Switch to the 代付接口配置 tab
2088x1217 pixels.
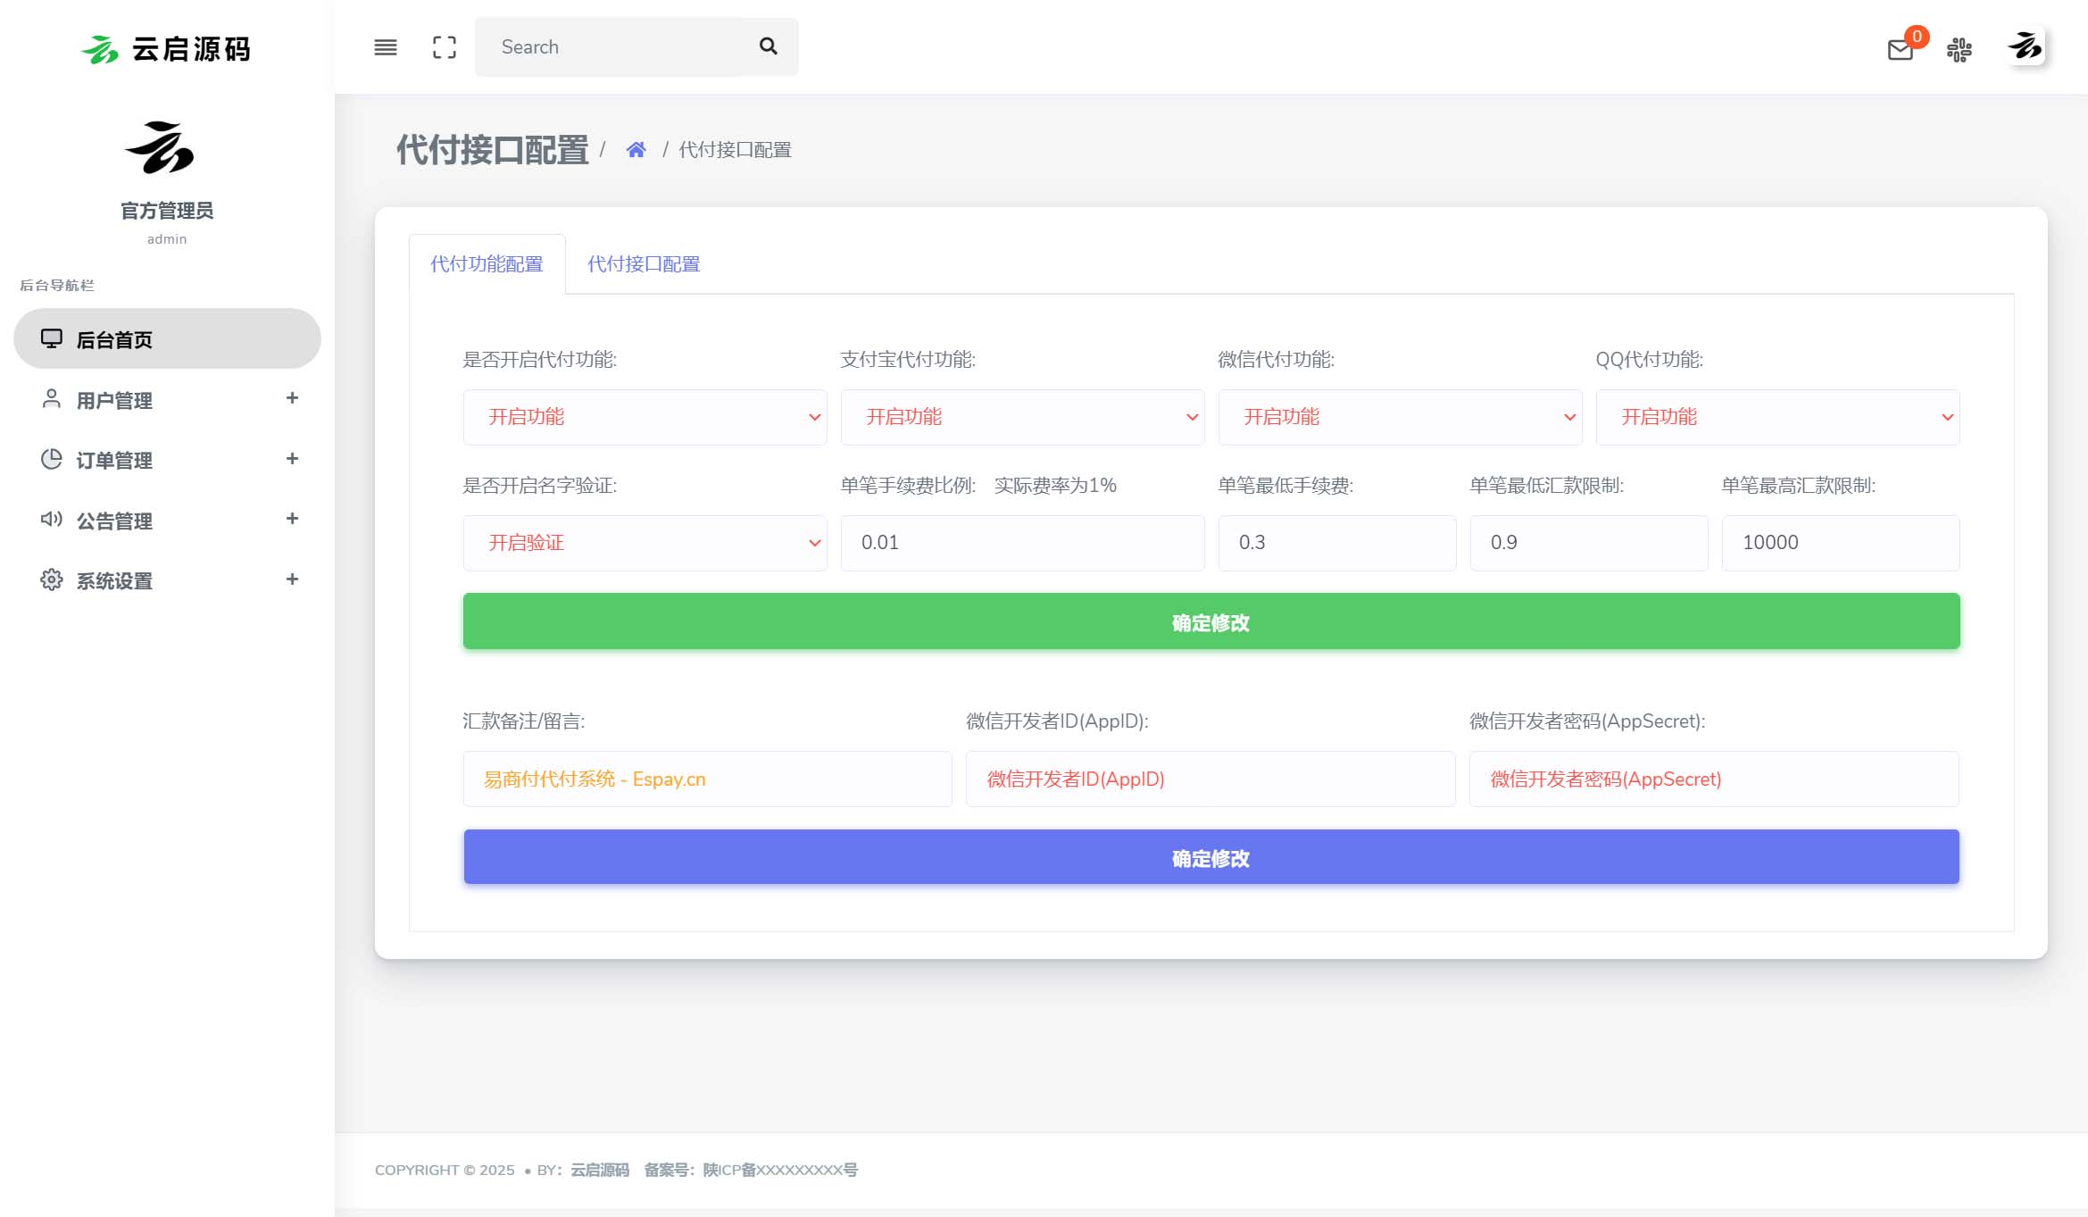coord(644,264)
